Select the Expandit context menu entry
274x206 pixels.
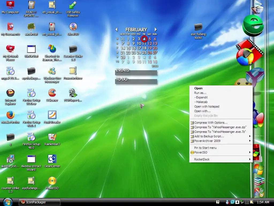(201, 97)
